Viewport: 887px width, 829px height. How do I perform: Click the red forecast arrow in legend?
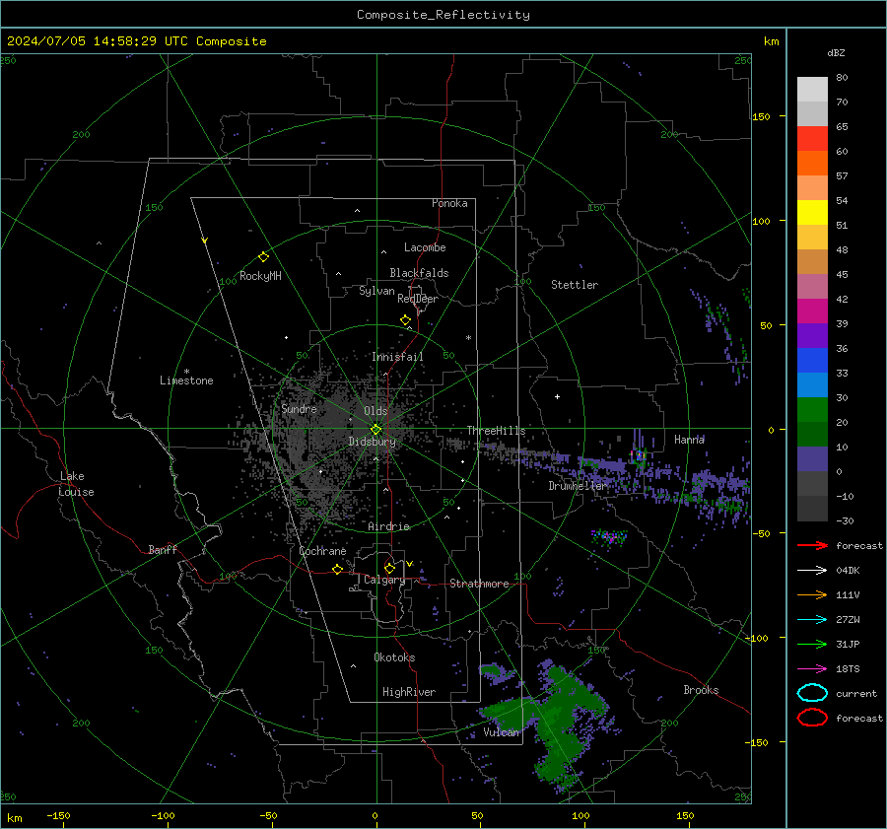click(x=812, y=545)
